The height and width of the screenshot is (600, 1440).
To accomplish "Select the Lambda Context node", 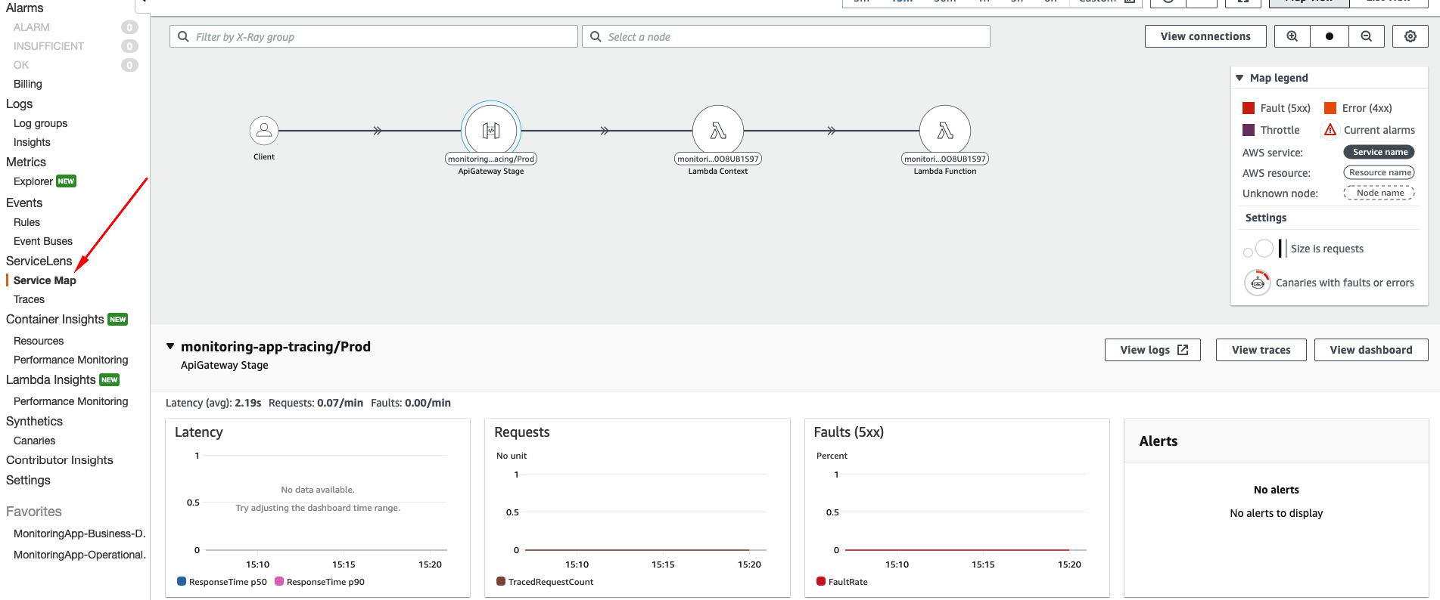I will tap(718, 131).
